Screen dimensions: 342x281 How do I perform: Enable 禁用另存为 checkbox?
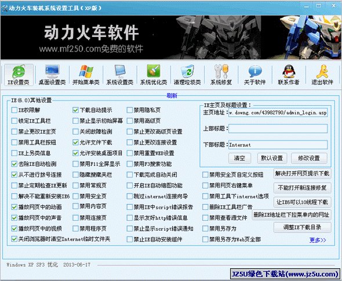pos(205,228)
